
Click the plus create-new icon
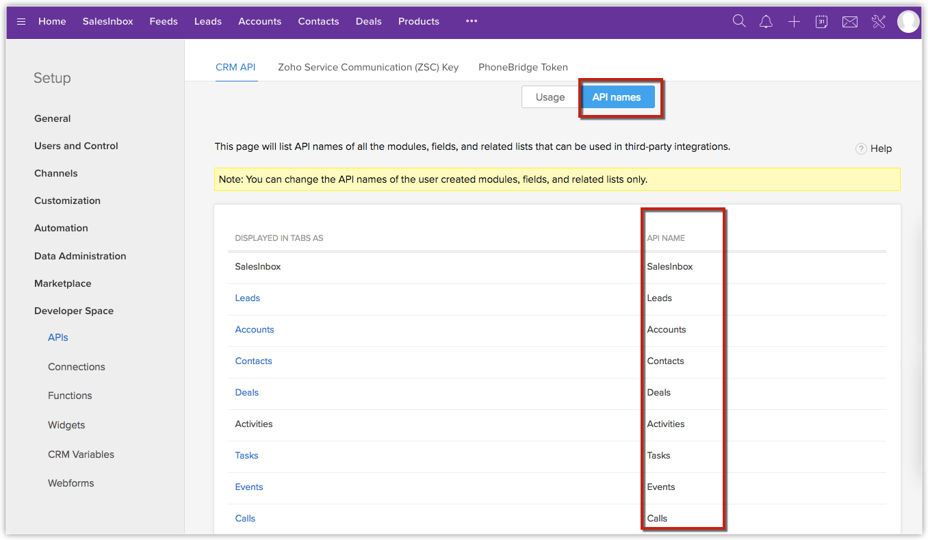pyautogui.click(x=794, y=22)
